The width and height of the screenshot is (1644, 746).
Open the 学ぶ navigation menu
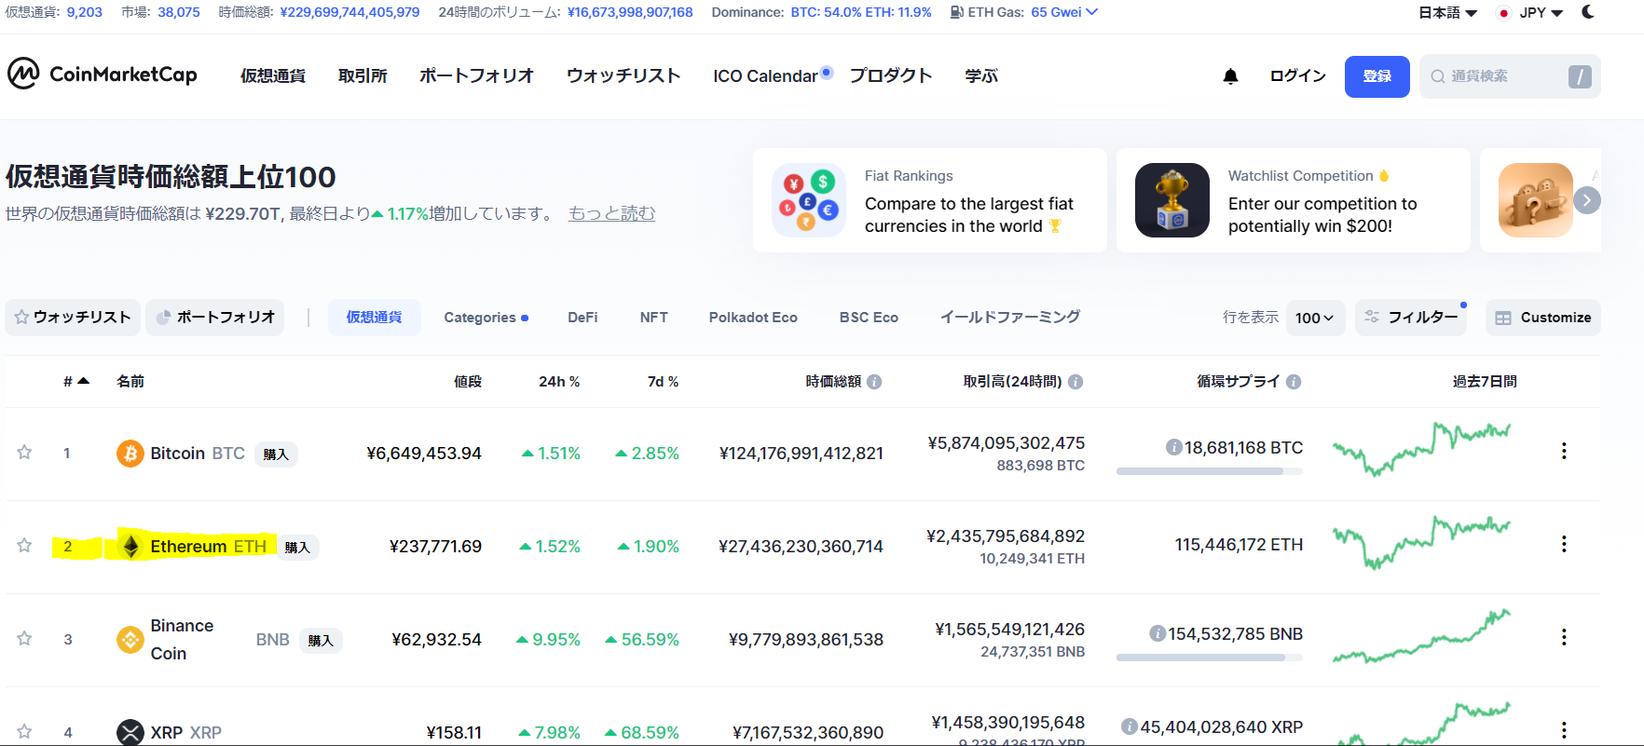981,76
